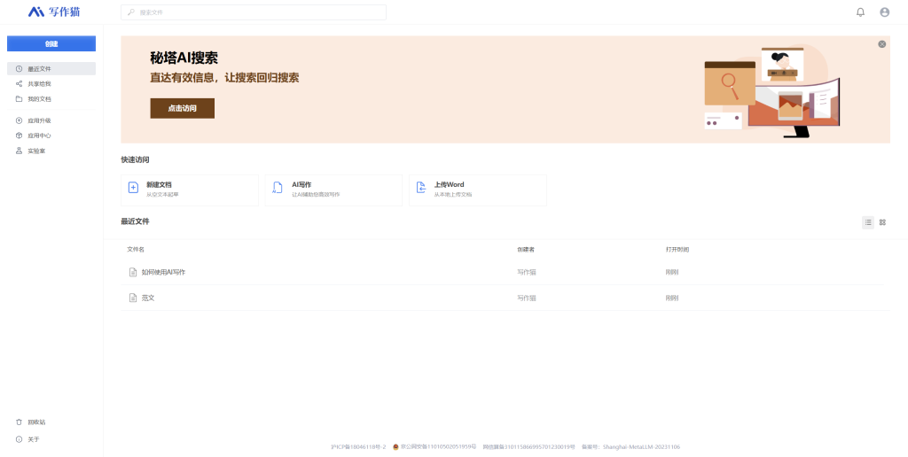Click the blue 创建 button
This screenshot has height=457, width=908.
(x=51, y=43)
